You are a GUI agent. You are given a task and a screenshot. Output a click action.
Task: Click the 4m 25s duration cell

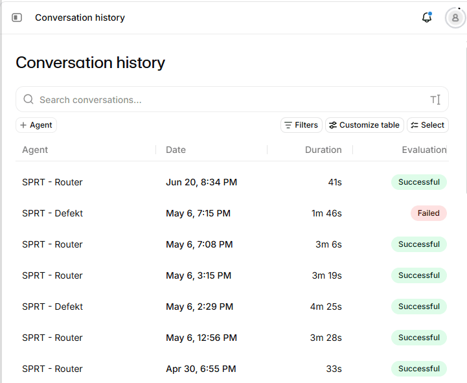pyautogui.click(x=326, y=307)
